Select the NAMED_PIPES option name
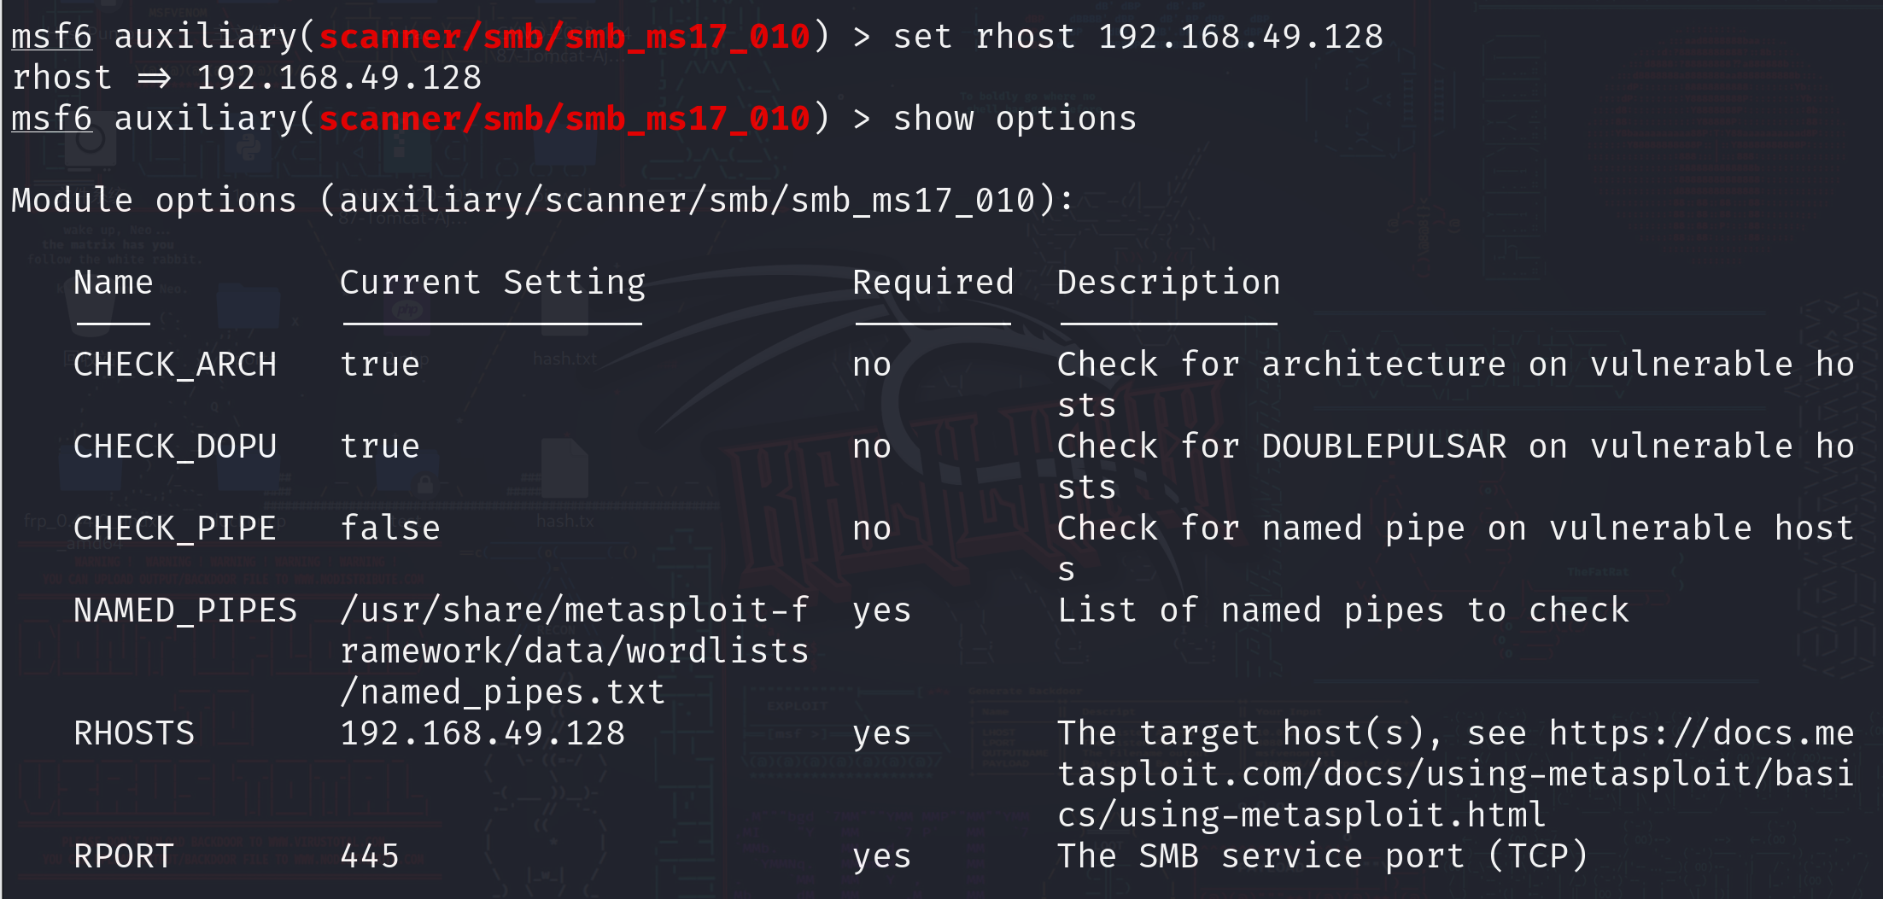Image resolution: width=1883 pixels, height=899 pixels. point(185,610)
